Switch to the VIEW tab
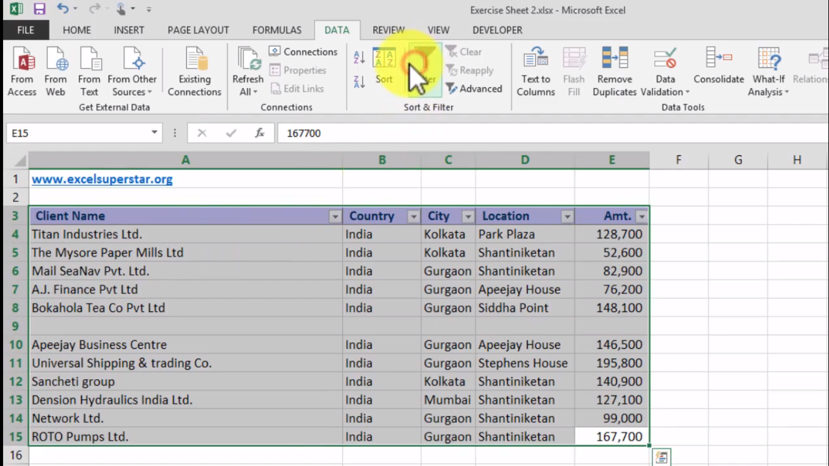 [438, 30]
